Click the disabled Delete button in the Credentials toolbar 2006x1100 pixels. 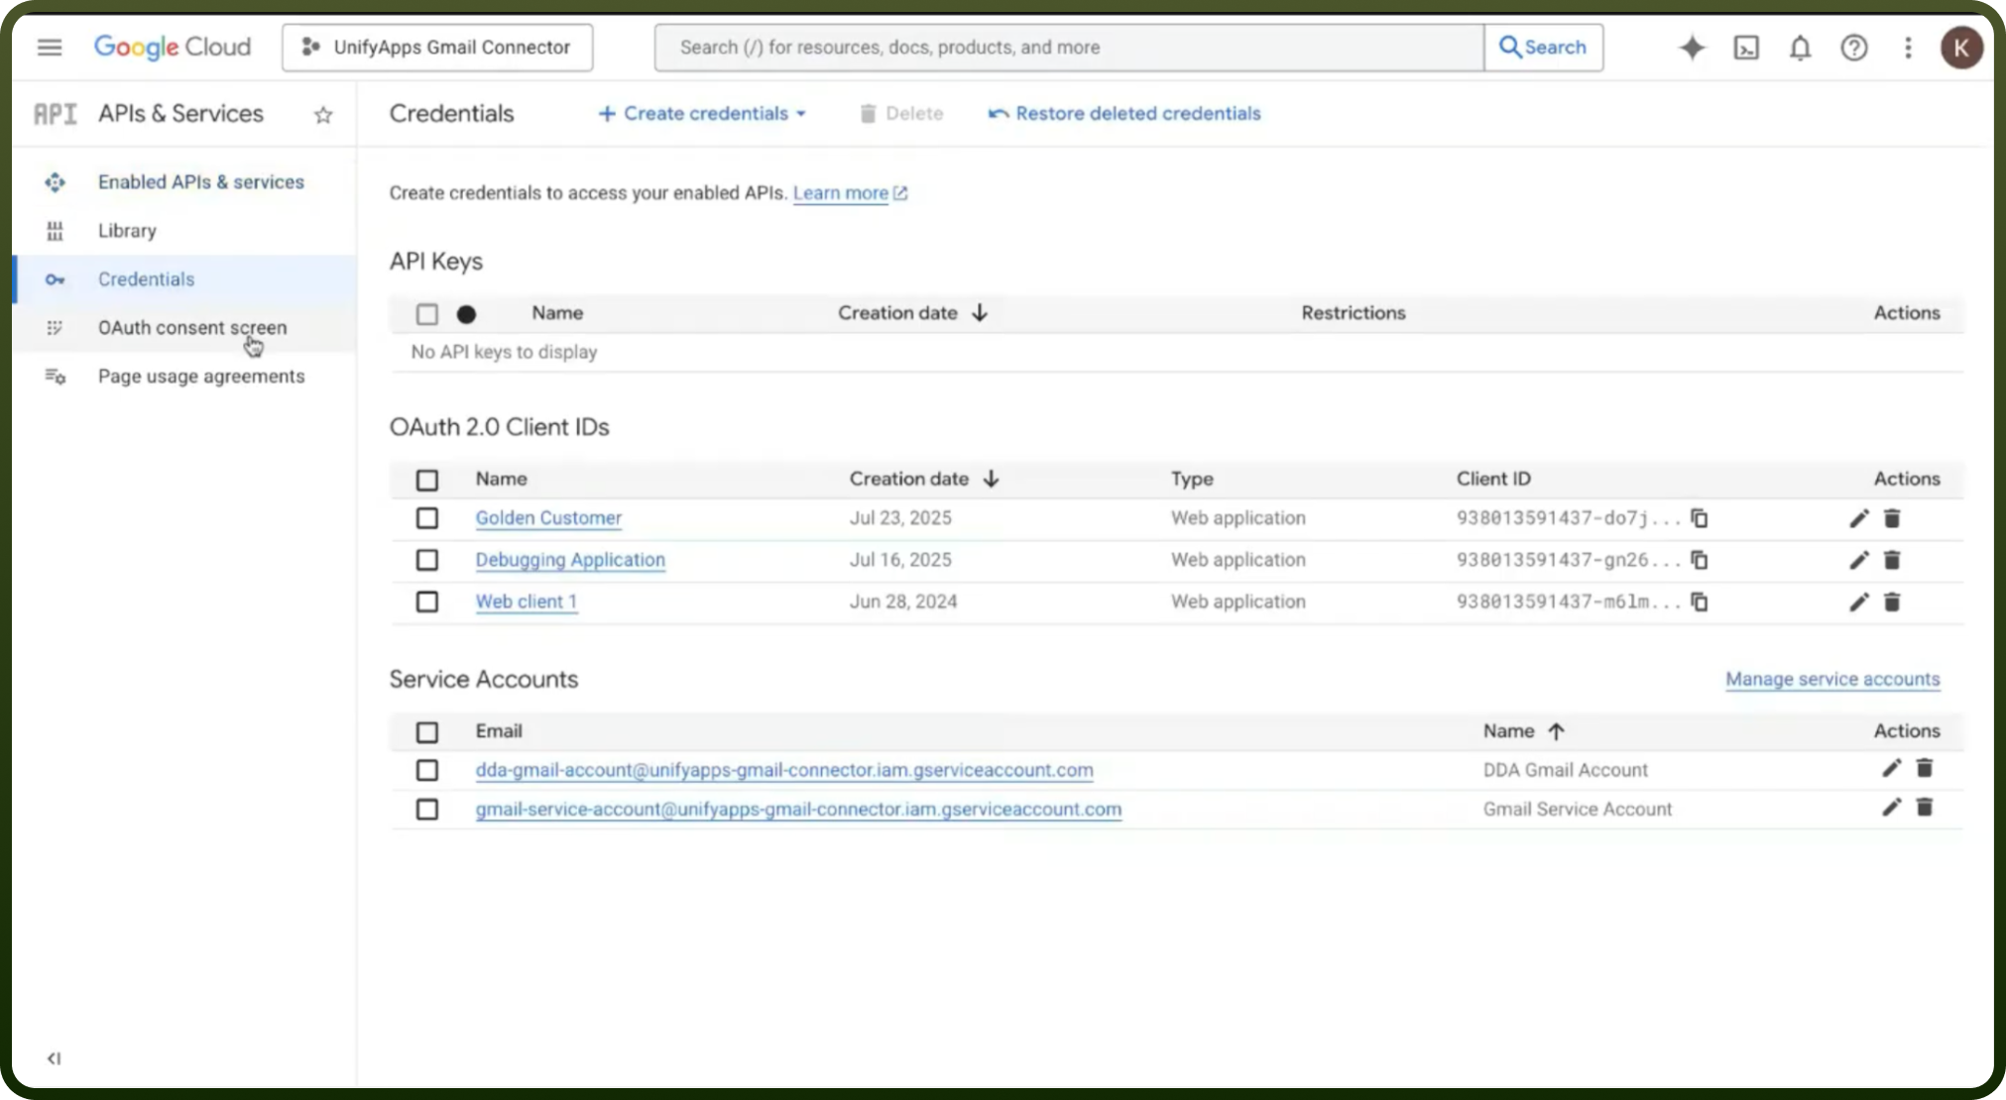[x=900, y=114]
